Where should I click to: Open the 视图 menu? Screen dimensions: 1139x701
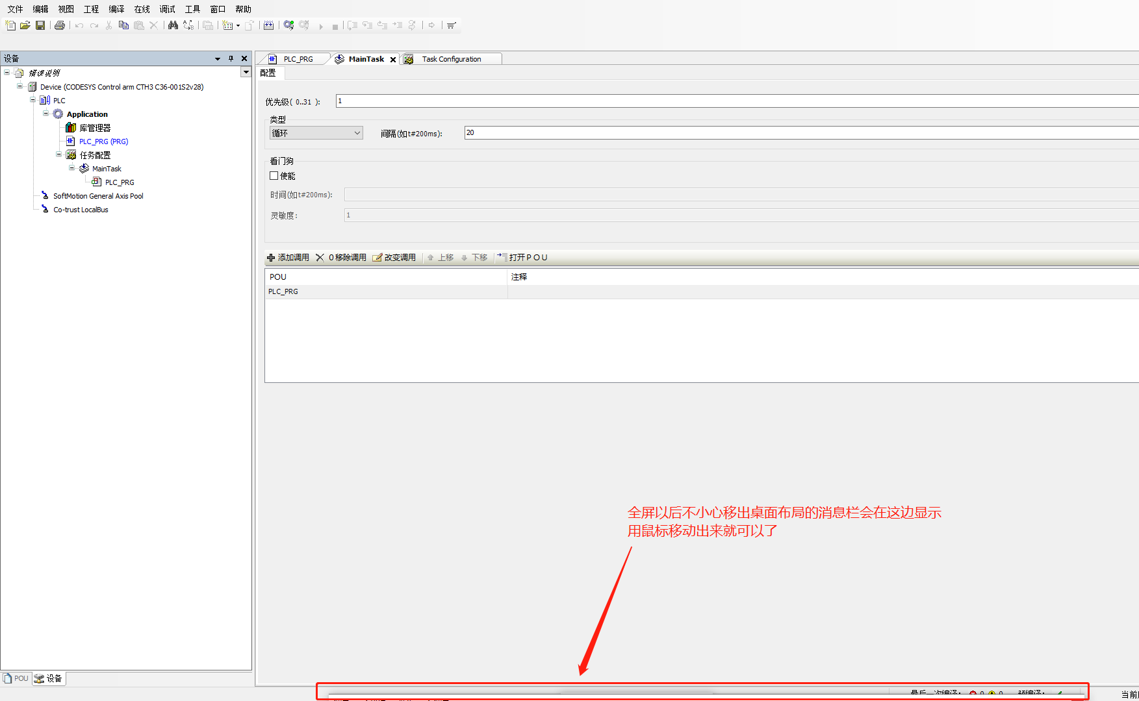[x=66, y=9]
